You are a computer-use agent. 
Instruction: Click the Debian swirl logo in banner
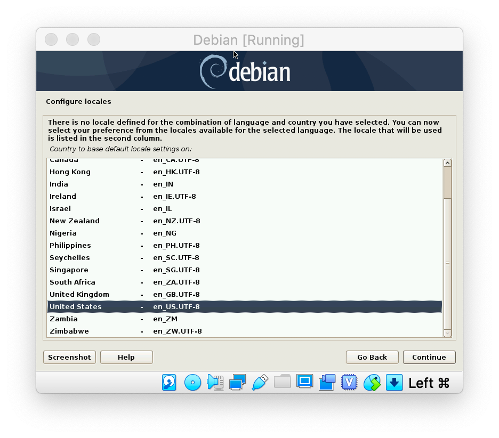(x=213, y=71)
